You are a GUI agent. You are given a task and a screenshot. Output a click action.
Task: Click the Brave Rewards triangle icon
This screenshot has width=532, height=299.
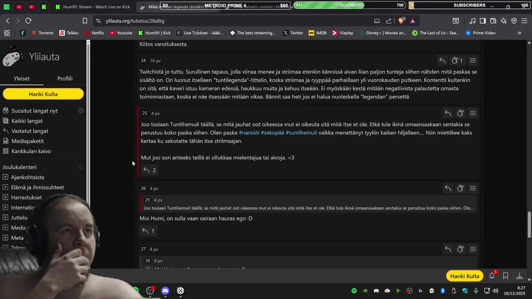[x=412, y=21]
